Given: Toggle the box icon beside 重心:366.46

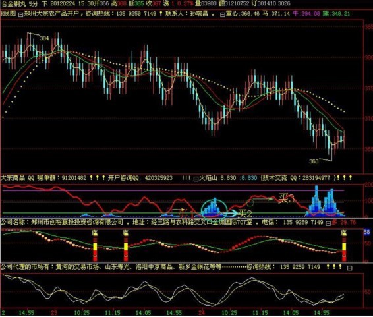Looking at the screenshot, I should 223,14.
